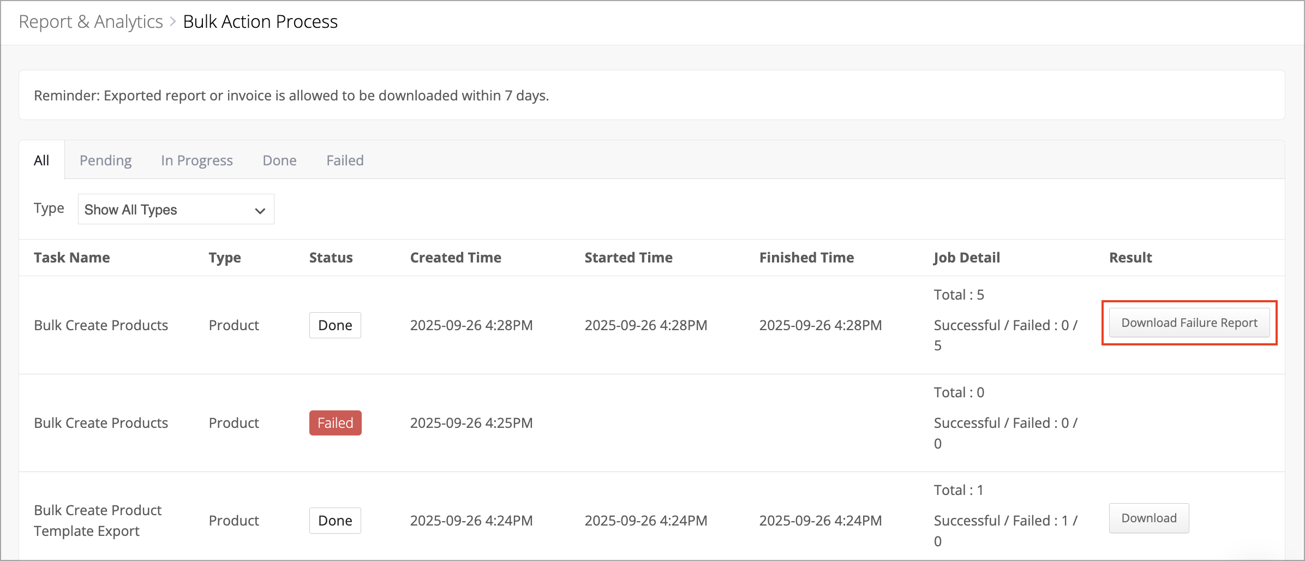Select the All tab

point(41,160)
